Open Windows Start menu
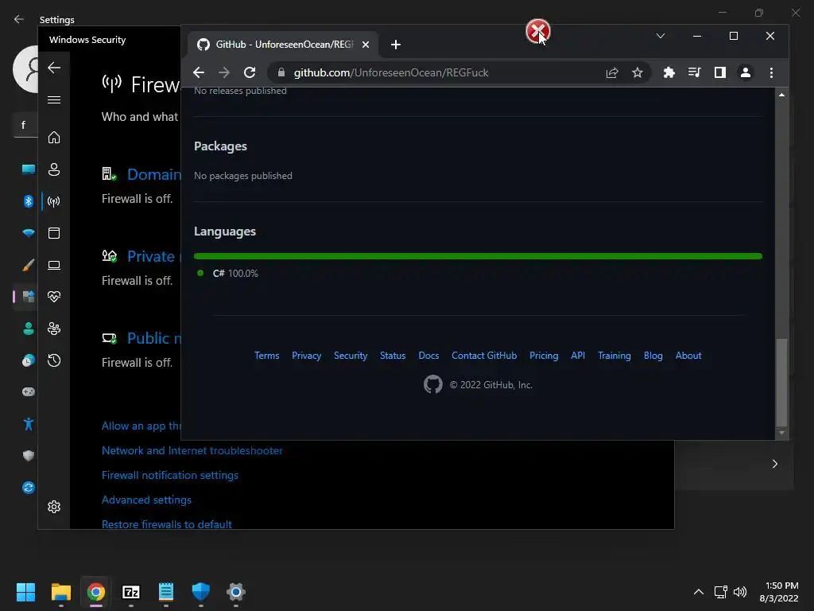 click(x=25, y=592)
